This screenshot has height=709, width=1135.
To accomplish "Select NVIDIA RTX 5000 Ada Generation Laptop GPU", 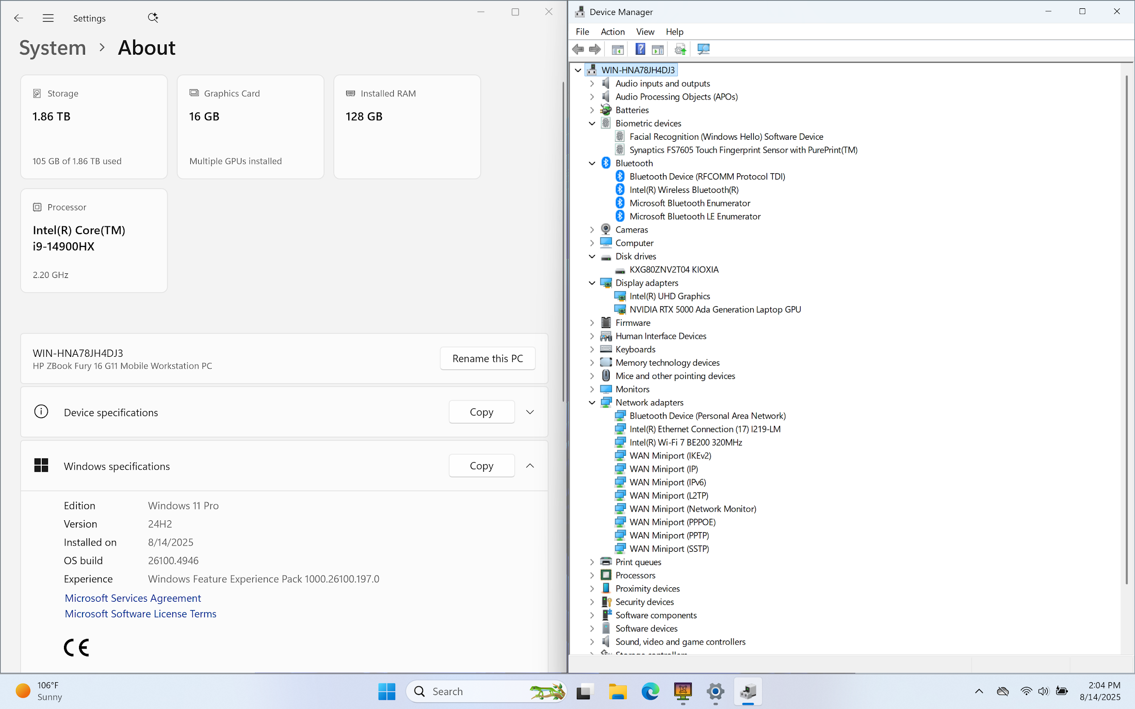I will pos(715,309).
